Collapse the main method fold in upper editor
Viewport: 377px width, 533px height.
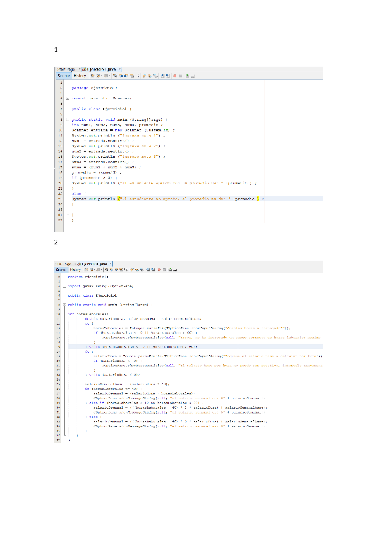click(67, 119)
